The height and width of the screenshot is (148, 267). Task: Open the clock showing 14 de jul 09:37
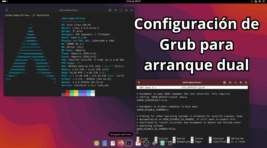point(133,1)
